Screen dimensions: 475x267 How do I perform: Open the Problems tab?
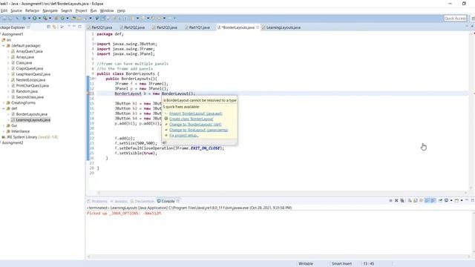[x=97, y=201]
